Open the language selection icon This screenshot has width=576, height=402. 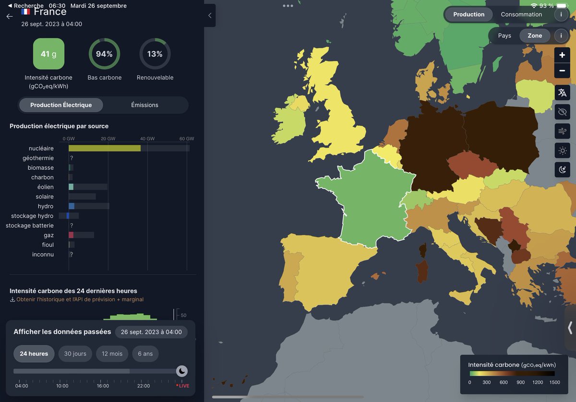coord(562,93)
